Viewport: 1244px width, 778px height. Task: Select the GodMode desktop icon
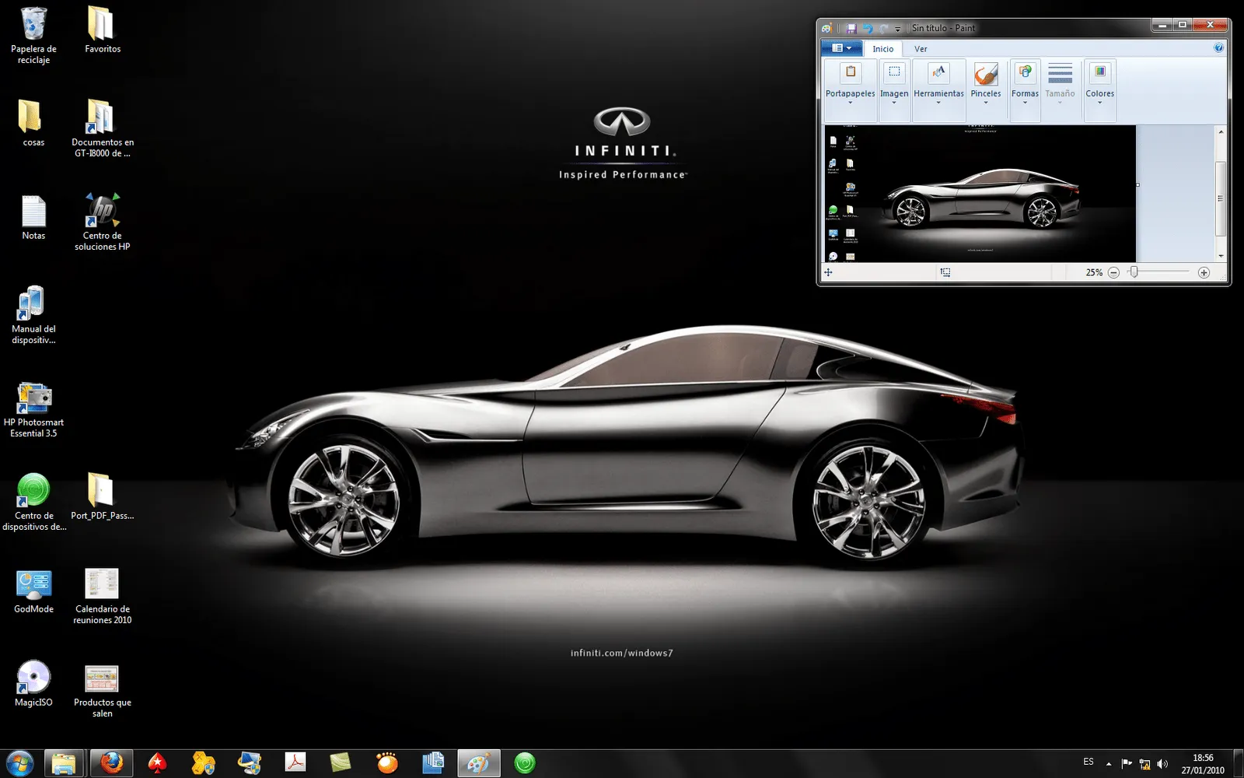tap(33, 591)
